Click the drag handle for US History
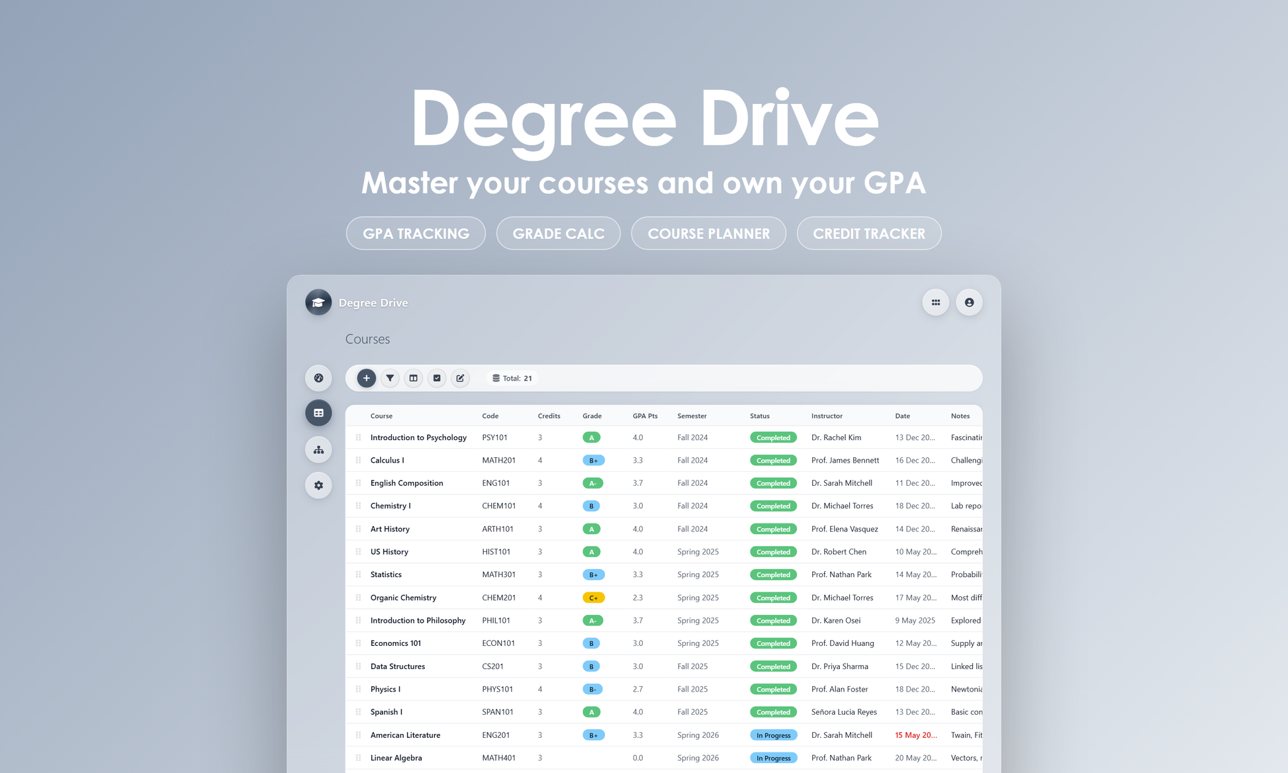Screen dimensions: 1288x773 (x=358, y=551)
